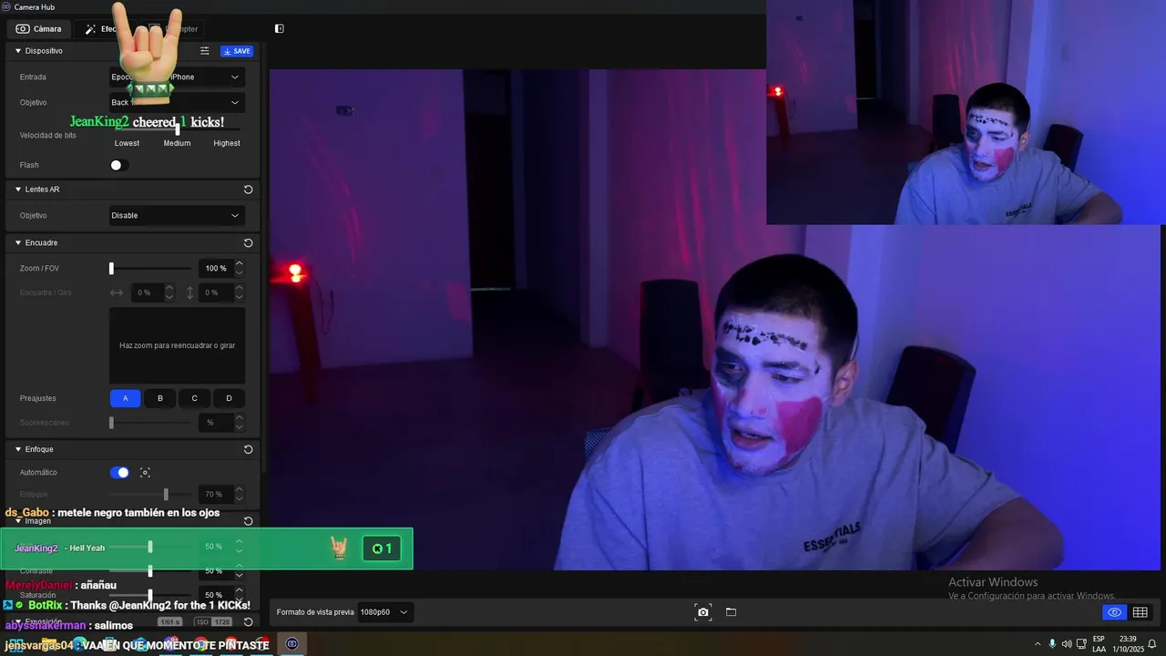This screenshot has height=656, width=1166.
Task: Switch the ESP LAA input language
Action: coord(1099,644)
